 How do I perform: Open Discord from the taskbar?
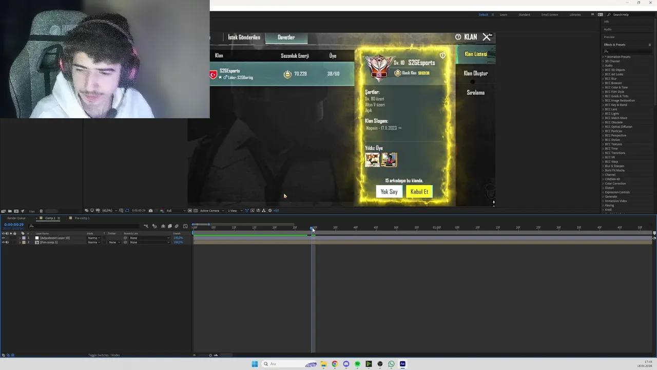point(346,364)
